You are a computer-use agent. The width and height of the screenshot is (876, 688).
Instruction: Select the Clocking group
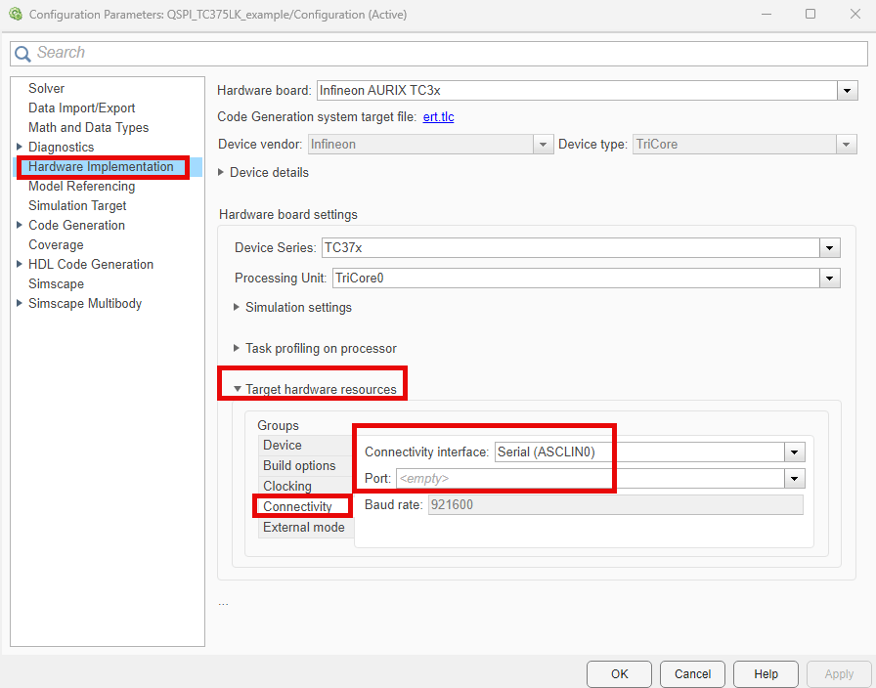287,486
